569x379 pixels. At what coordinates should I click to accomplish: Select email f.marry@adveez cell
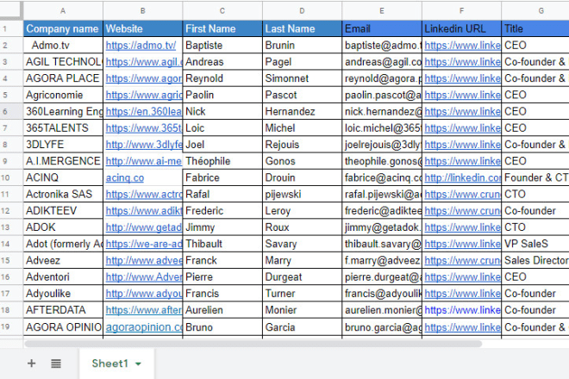click(382, 260)
